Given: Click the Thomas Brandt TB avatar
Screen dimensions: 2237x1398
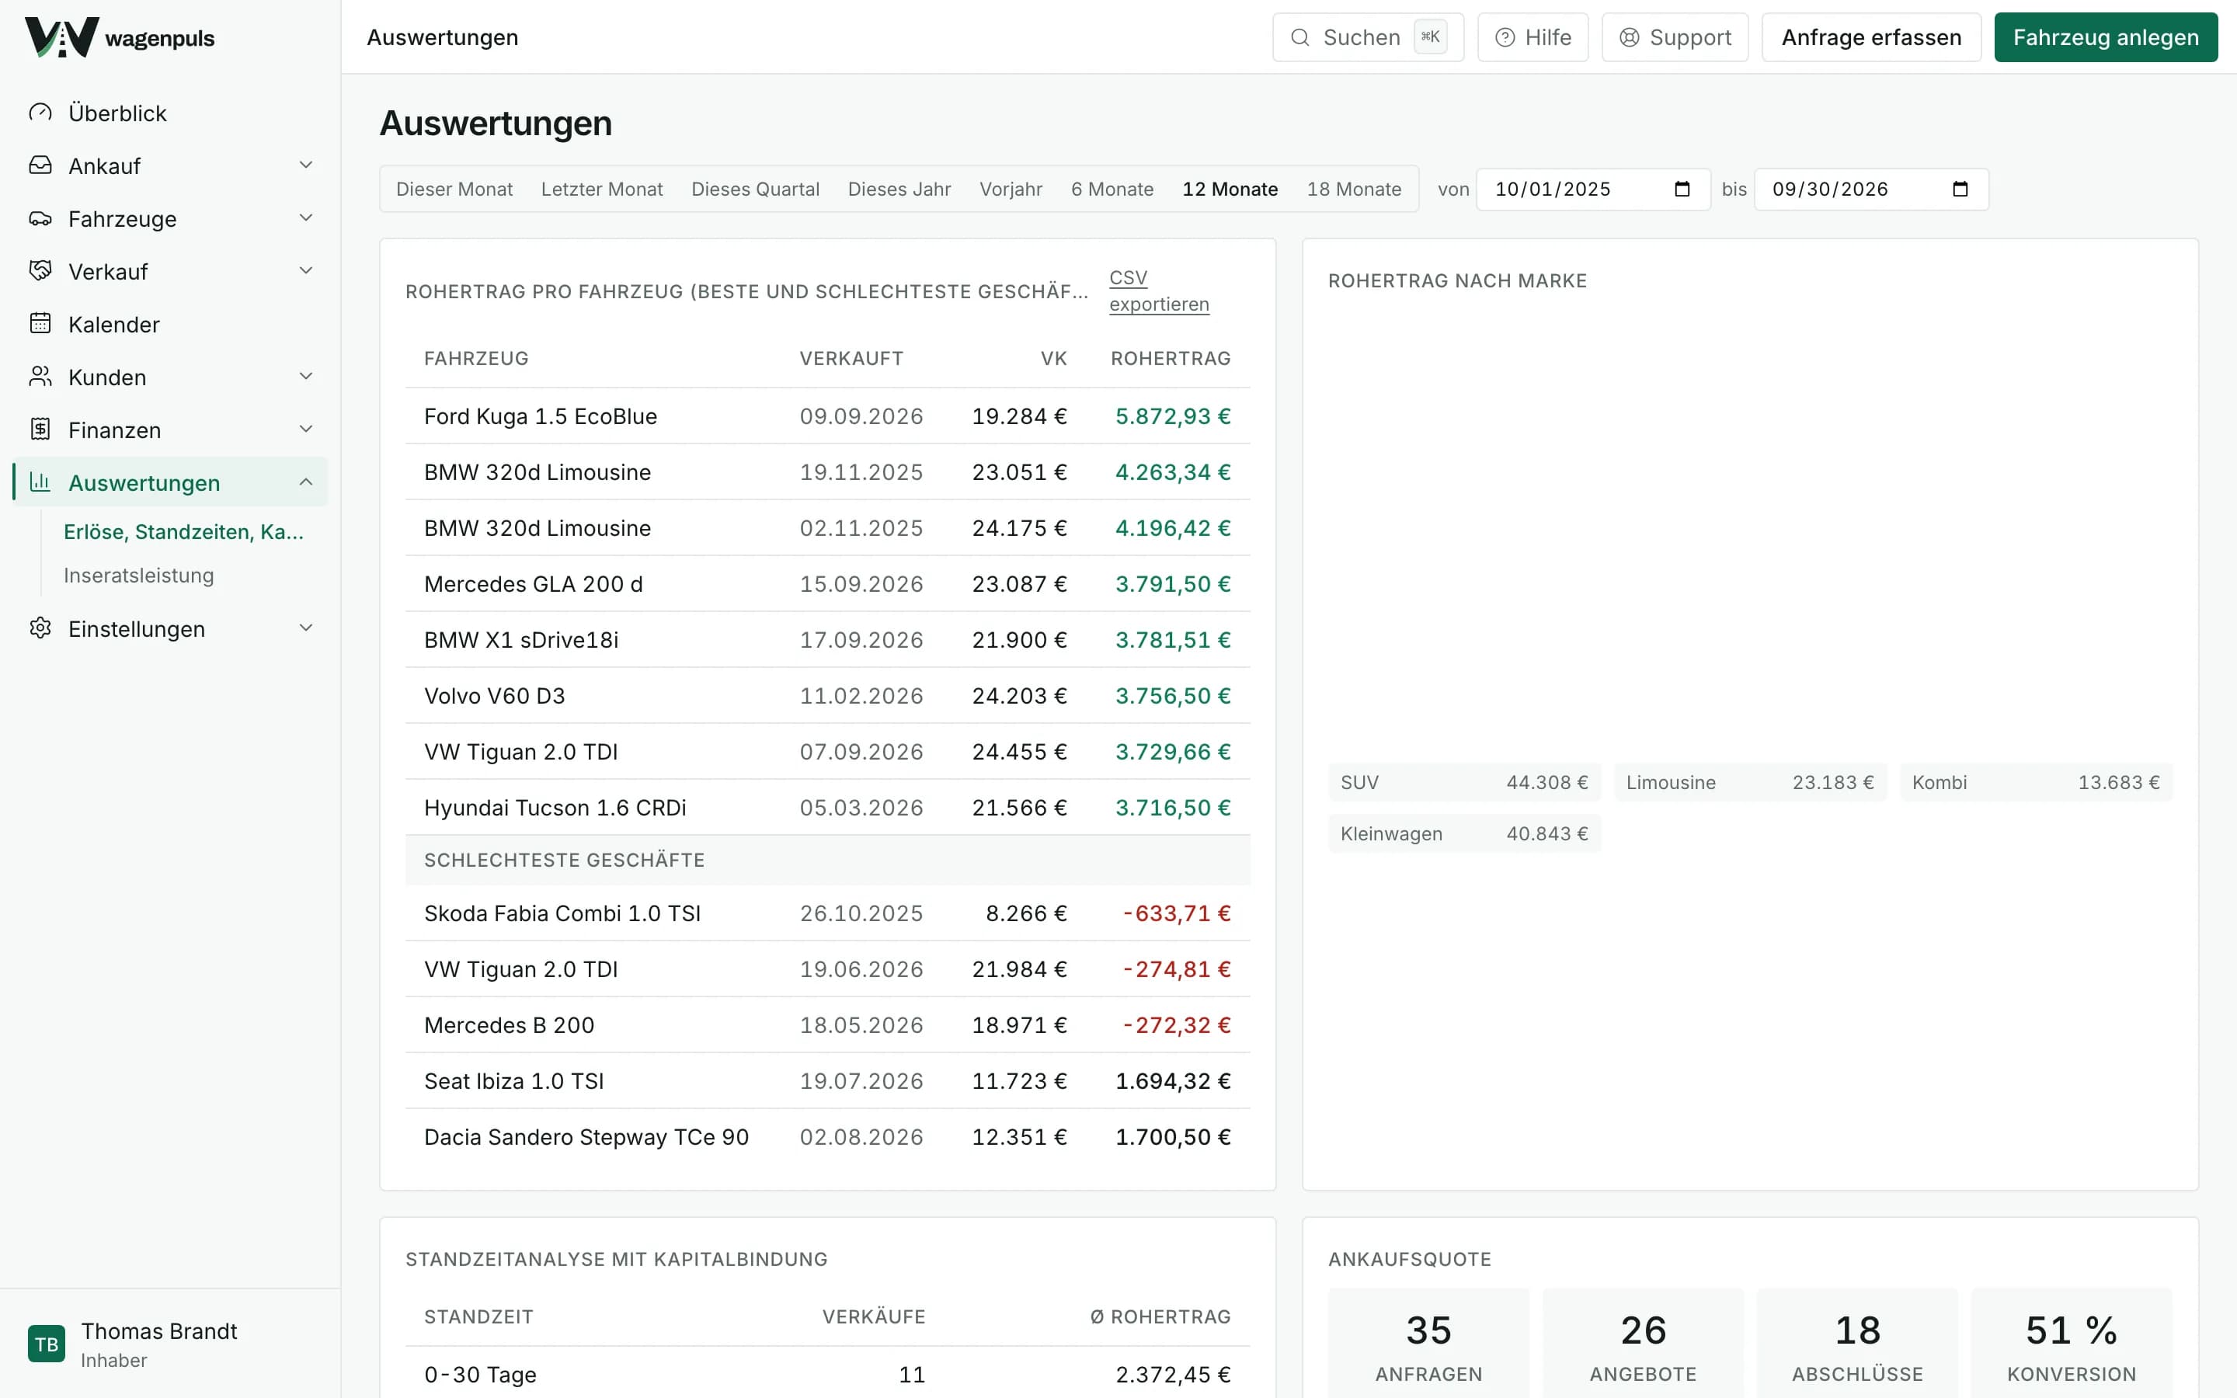Looking at the screenshot, I should [x=47, y=1344].
